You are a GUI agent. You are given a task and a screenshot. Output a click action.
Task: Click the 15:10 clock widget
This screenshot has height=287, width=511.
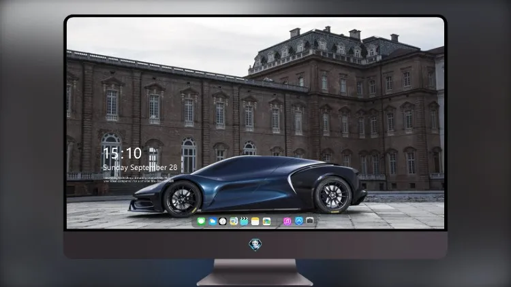122,153
